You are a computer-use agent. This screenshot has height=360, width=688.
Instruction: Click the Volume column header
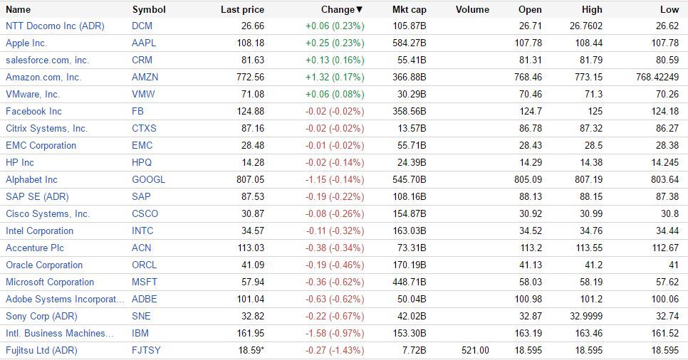(472, 9)
